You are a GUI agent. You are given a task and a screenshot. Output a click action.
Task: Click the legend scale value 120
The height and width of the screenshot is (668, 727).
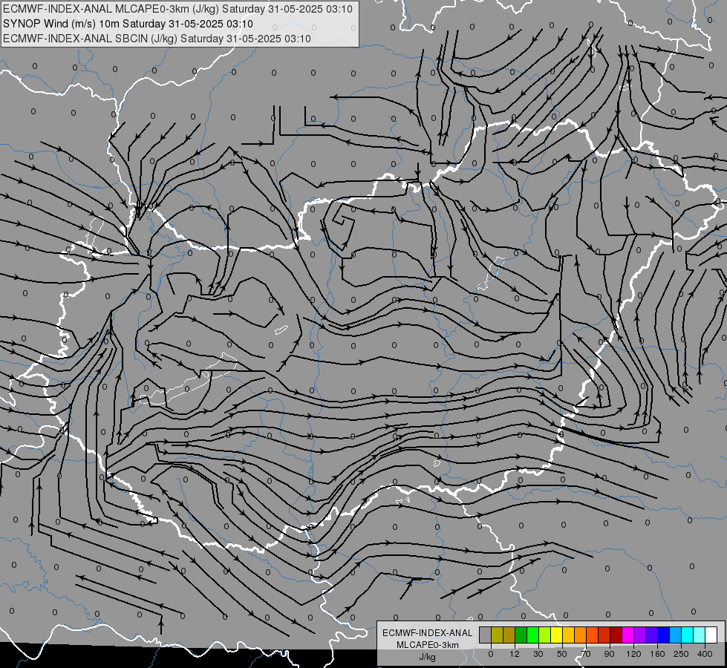coord(634,654)
